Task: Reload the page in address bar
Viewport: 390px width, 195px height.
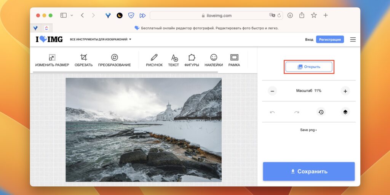Action: 279,15
